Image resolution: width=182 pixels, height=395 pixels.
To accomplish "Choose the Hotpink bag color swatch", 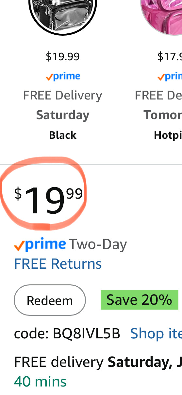I will [161, 17].
